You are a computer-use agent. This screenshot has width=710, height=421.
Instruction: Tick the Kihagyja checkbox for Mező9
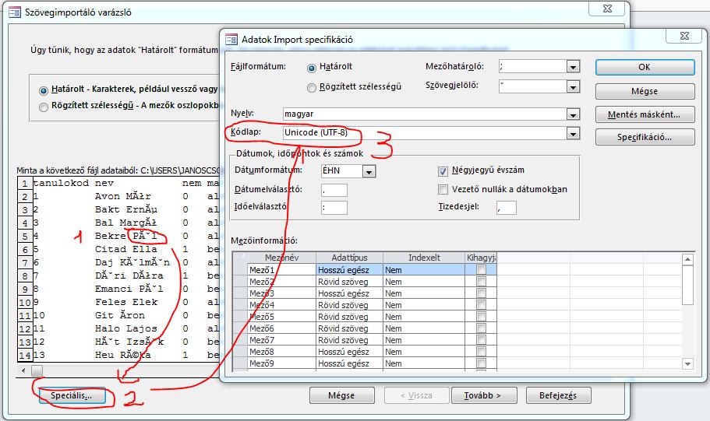481,363
